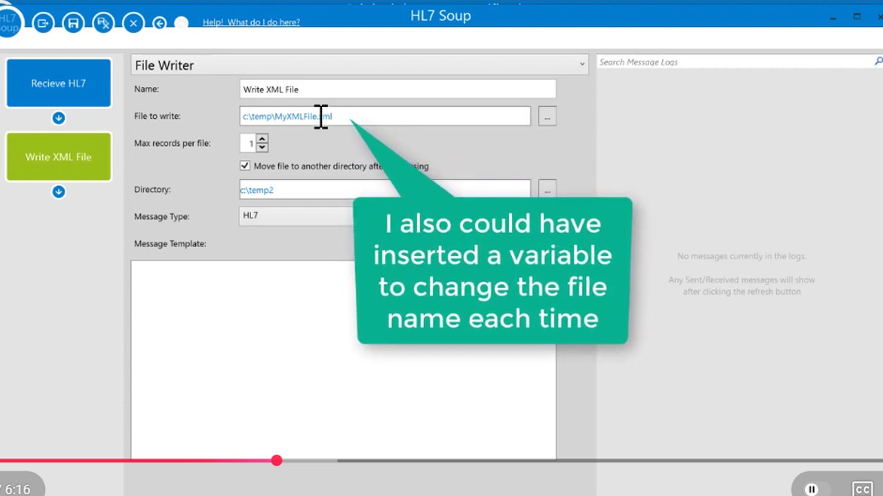Open the 'Help! What do I do here?' link
Screen dimensions: 883x496
point(251,22)
